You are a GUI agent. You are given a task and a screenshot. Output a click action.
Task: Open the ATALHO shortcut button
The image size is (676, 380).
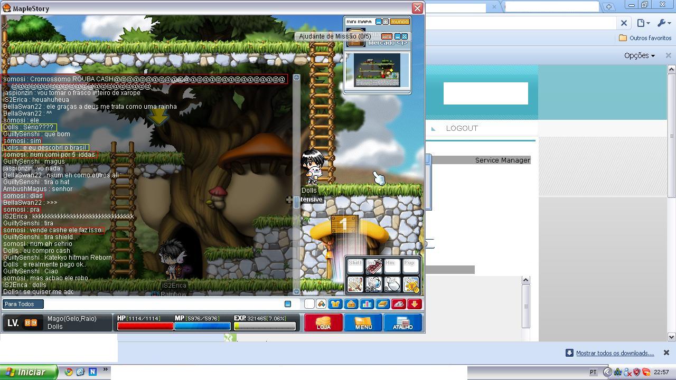pos(402,322)
